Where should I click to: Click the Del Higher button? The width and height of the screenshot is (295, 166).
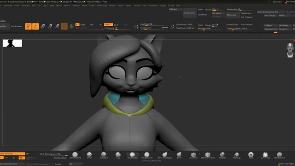point(218,13)
